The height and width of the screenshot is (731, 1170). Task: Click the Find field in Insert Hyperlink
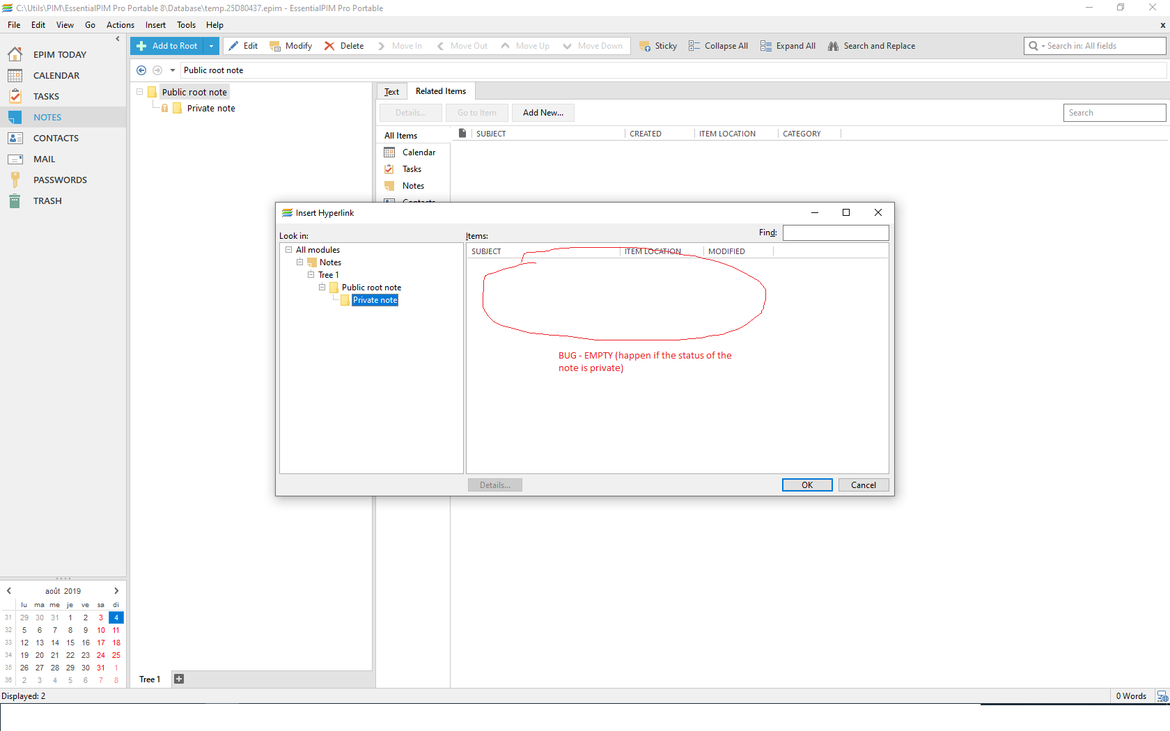[x=836, y=233]
